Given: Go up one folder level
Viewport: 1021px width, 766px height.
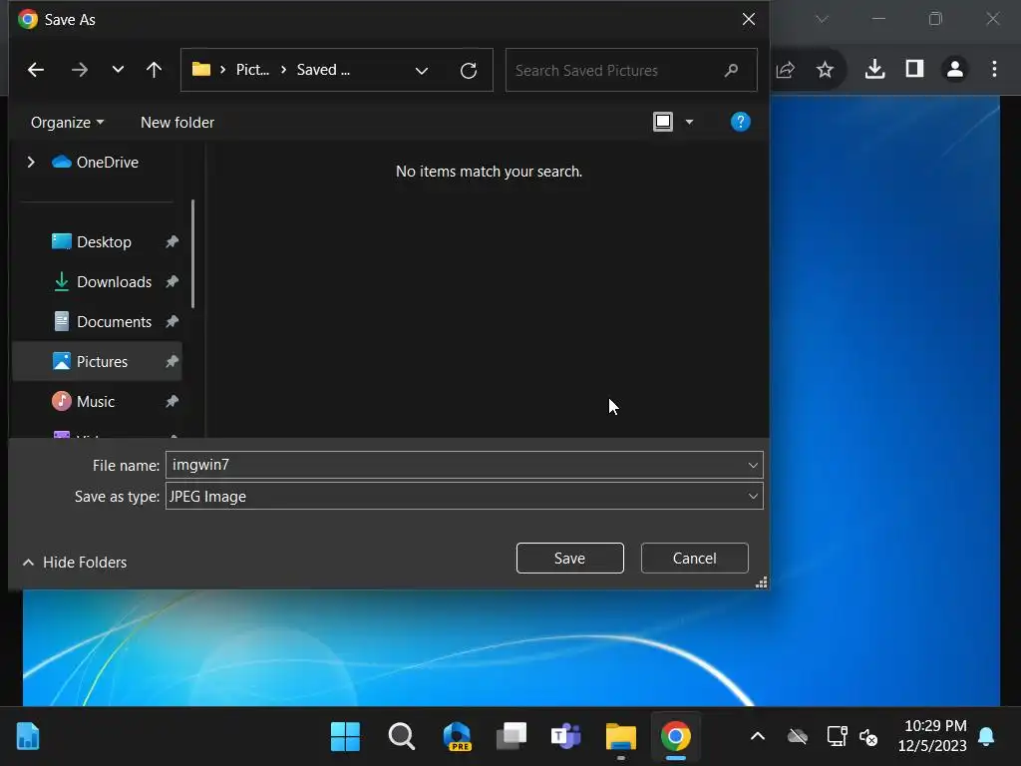Looking at the screenshot, I should click(x=155, y=70).
